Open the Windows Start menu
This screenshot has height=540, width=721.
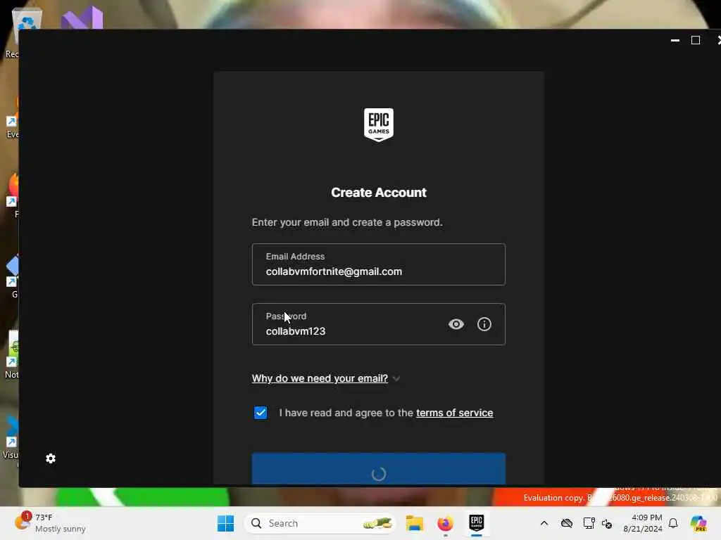point(225,523)
